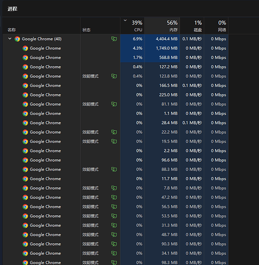Click the efficiency mode leaf icon on the Chrome (40) row

click(114, 39)
